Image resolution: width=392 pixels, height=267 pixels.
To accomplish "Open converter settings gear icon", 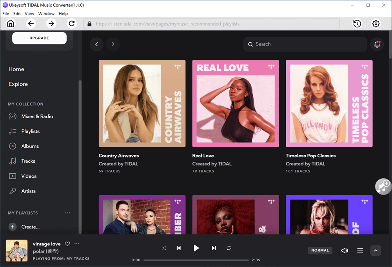I will click(376, 24).
